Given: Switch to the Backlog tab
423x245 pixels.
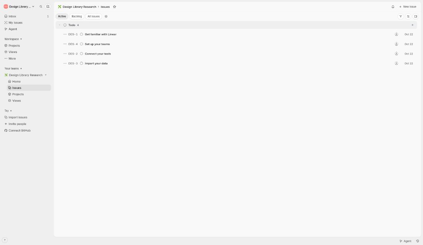Looking at the screenshot, I should tap(76, 16).
